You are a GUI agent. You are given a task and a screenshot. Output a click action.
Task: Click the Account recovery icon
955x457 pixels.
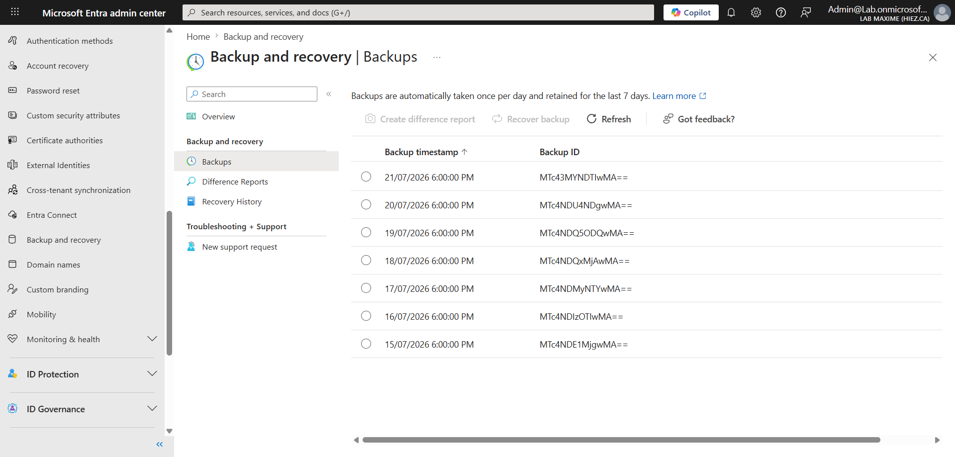(x=13, y=65)
